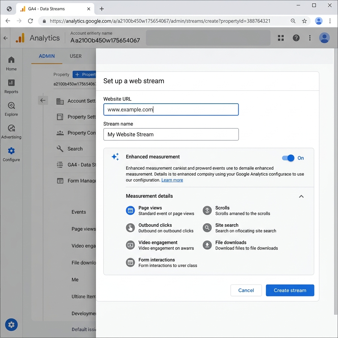Open the Home section in sidebar
The image size is (338, 338).
pyautogui.click(x=11, y=64)
